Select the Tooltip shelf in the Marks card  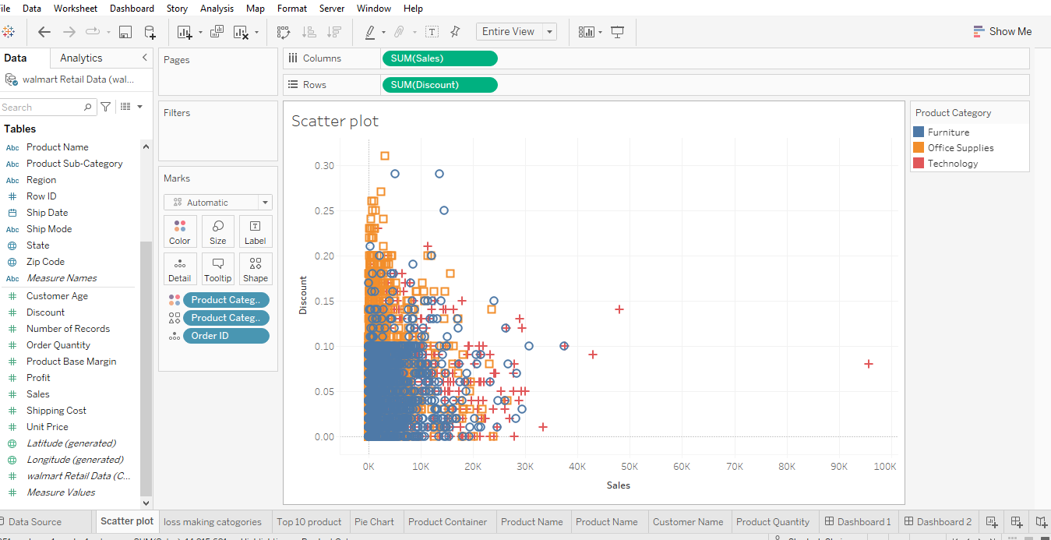217,269
